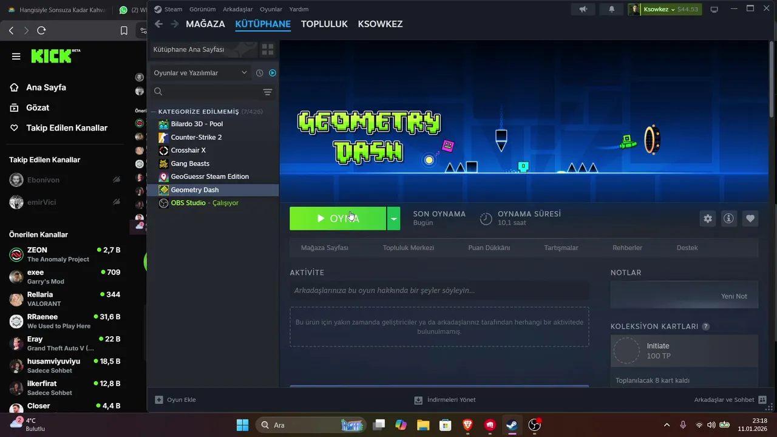Click Yeni Not button
The height and width of the screenshot is (437, 777).
point(734,296)
